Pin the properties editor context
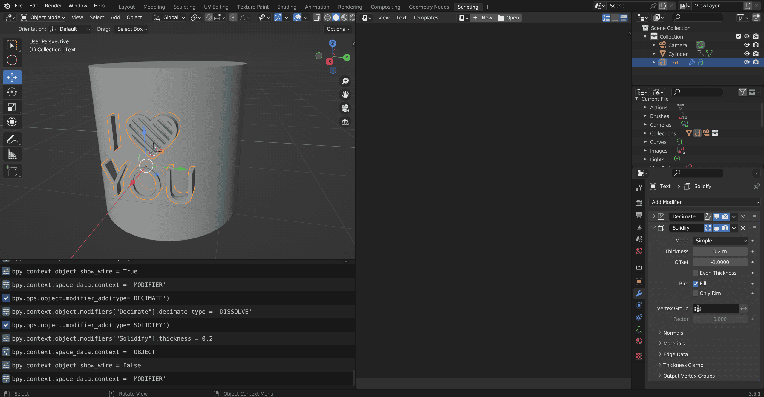Viewport: 764px width, 397px height. (756, 187)
